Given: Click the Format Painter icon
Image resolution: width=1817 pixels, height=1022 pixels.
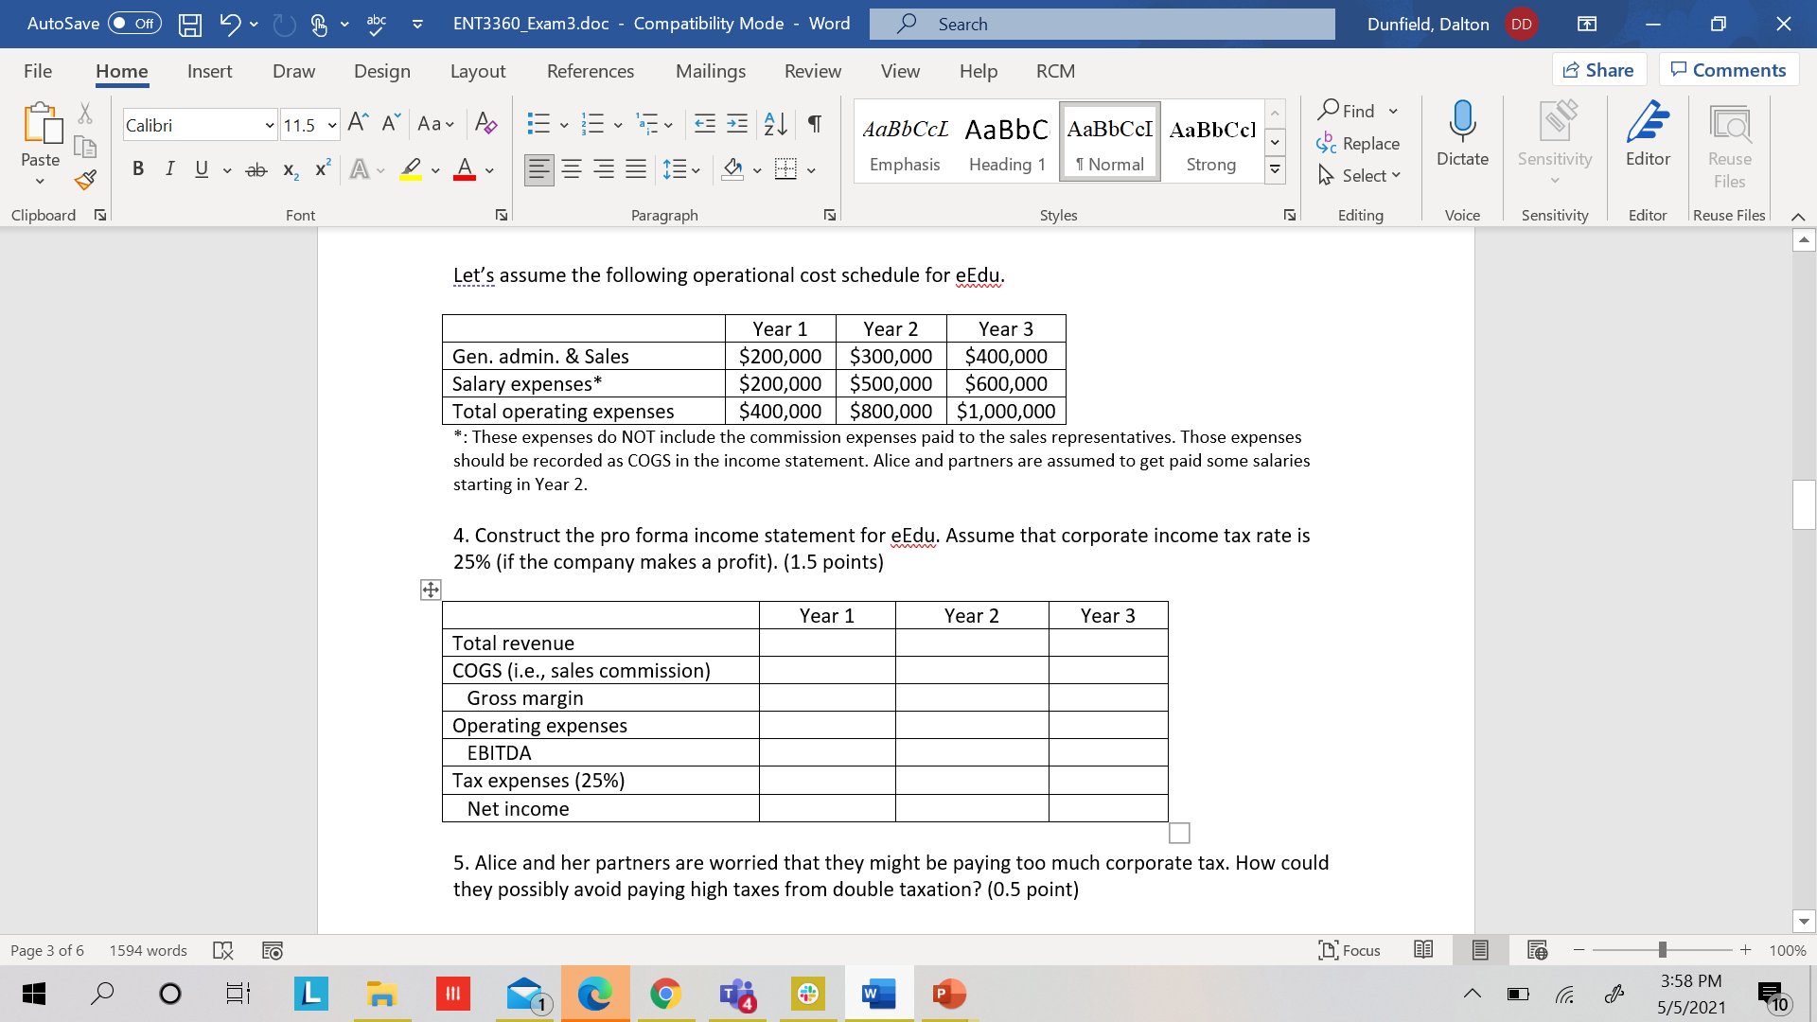Looking at the screenshot, I should coord(84,179).
